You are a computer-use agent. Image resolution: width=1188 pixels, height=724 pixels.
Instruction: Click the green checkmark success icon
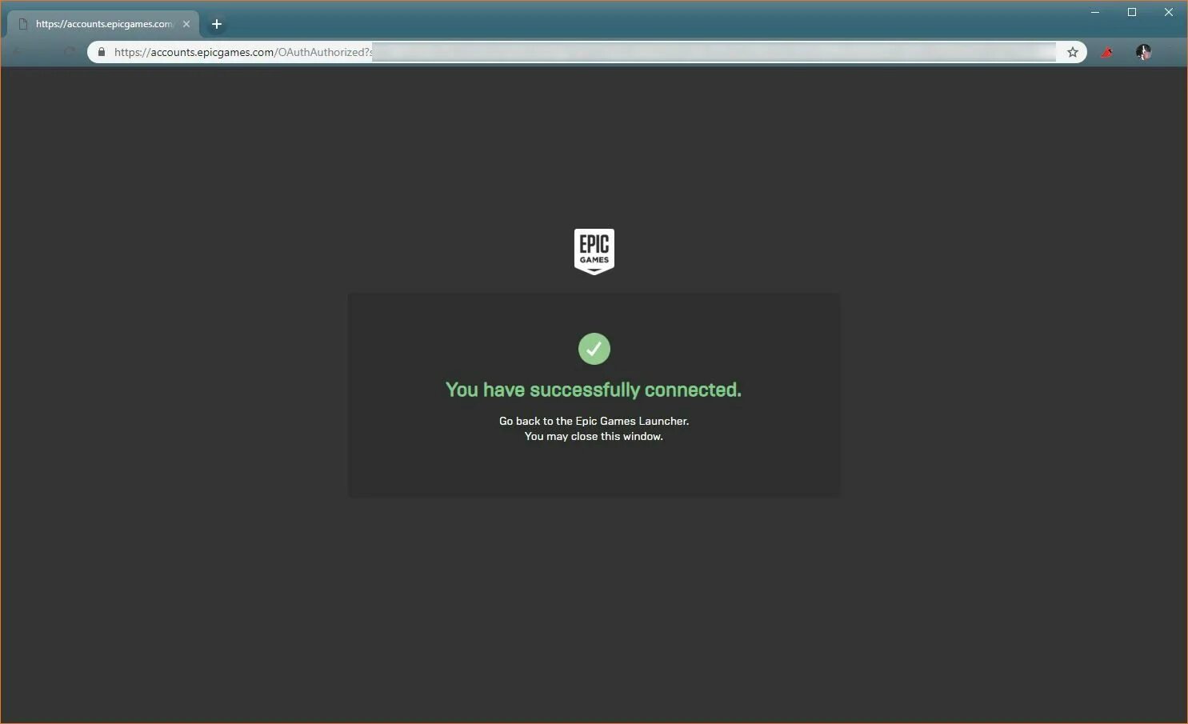pos(594,349)
